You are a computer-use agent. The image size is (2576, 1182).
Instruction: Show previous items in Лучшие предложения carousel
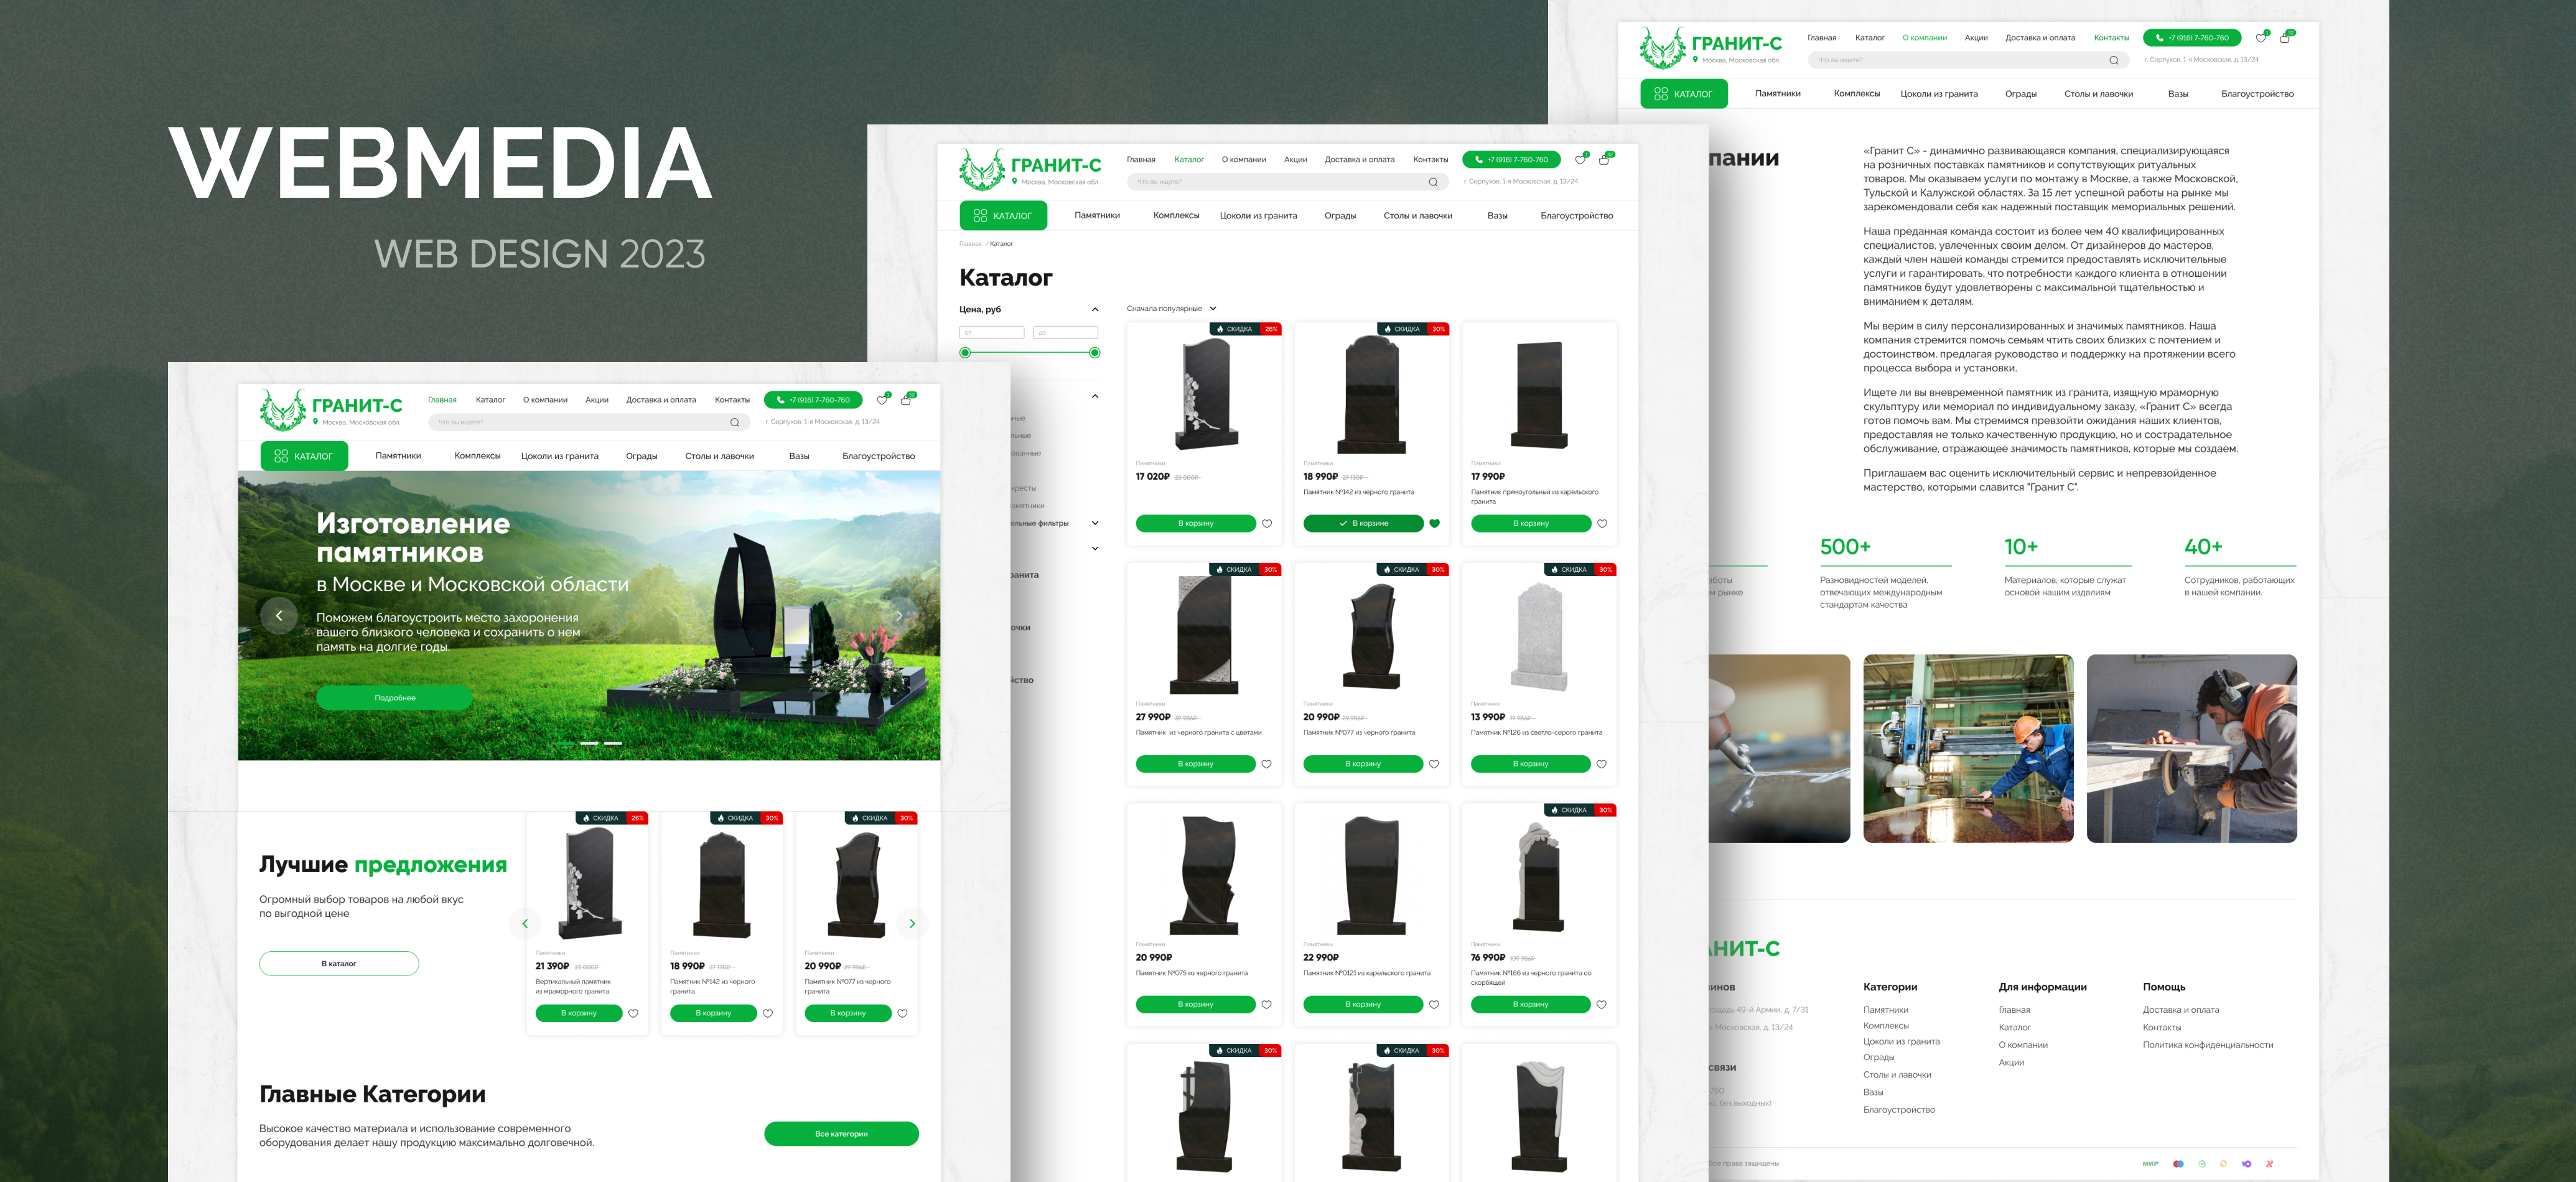[525, 923]
